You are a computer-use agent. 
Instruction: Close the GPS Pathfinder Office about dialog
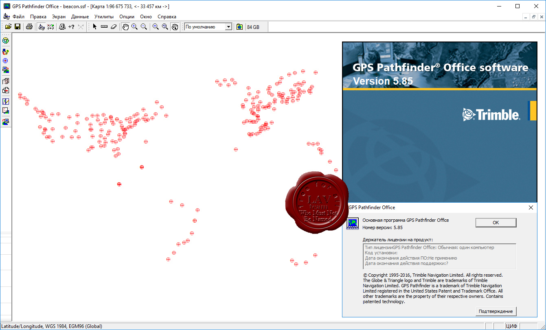(x=531, y=208)
